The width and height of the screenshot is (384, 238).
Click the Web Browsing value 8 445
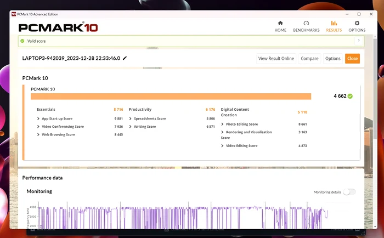point(118,134)
